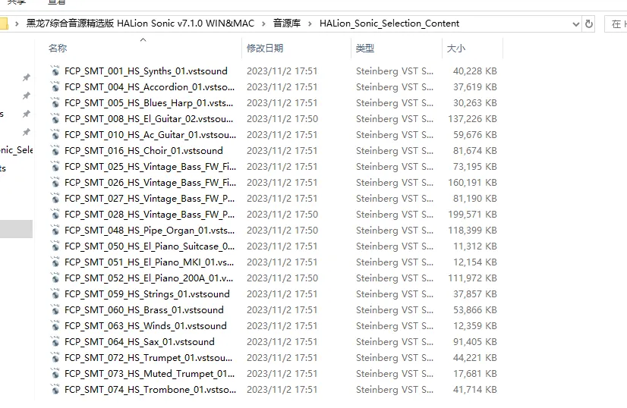Click the search box beside the refresh button
The height and width of the screenshot is (408, 627).
[x=616, y=24]
